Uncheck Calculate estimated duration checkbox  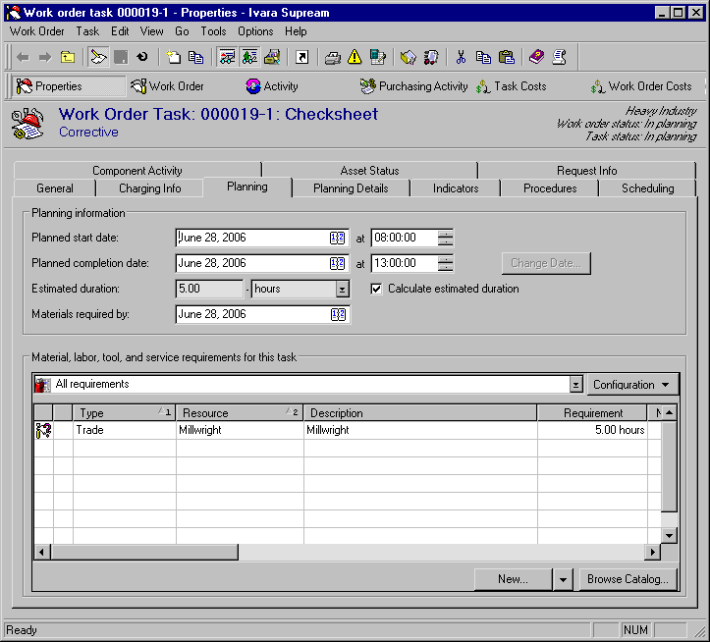pos(377,290)
